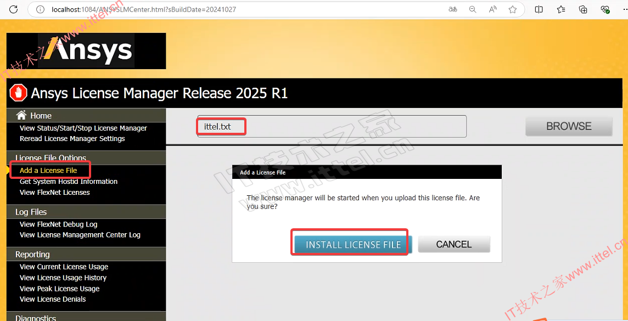Open the translate page icon
This screenshot has height=321, width=628.
[452, 9]
